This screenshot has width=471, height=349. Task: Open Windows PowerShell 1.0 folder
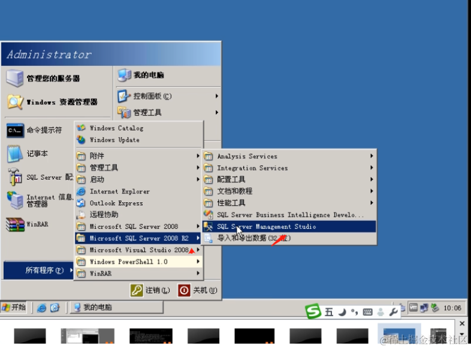tap(138, 262)
